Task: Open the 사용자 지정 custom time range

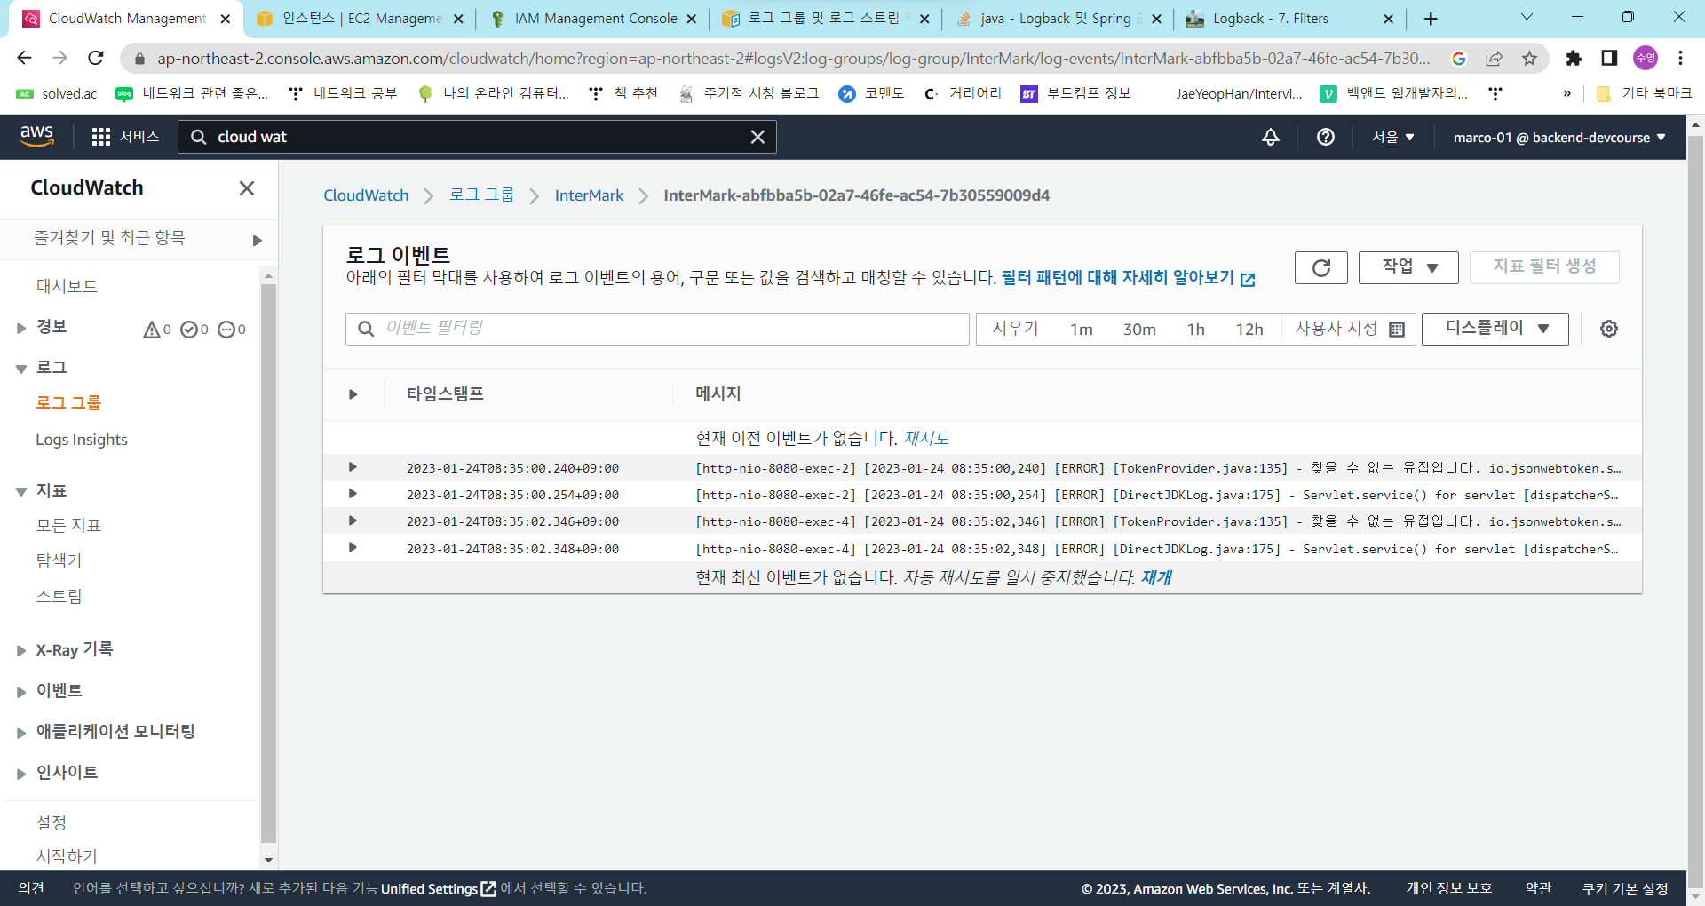Action: [1349, 329]
